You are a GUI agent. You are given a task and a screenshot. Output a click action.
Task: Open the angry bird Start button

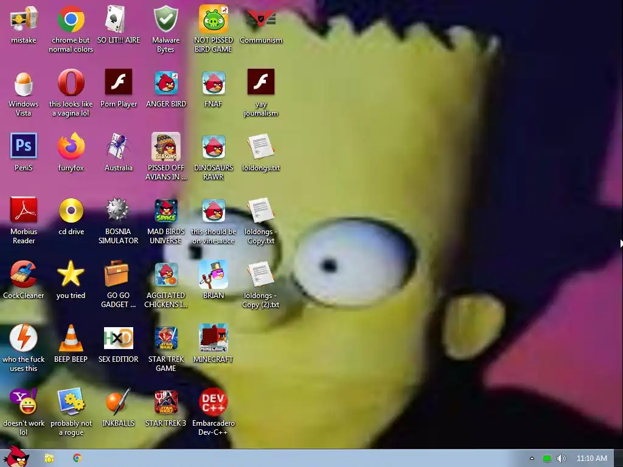(16, 457)
